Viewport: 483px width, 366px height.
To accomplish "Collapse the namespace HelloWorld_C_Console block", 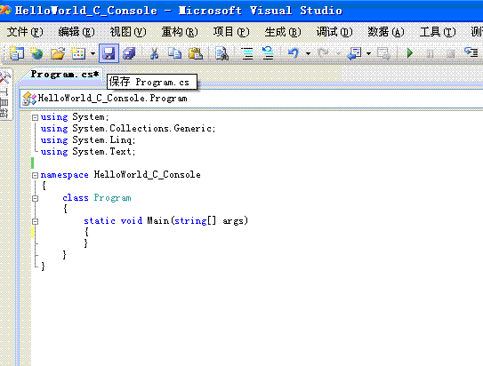I will tap(35, 175).
